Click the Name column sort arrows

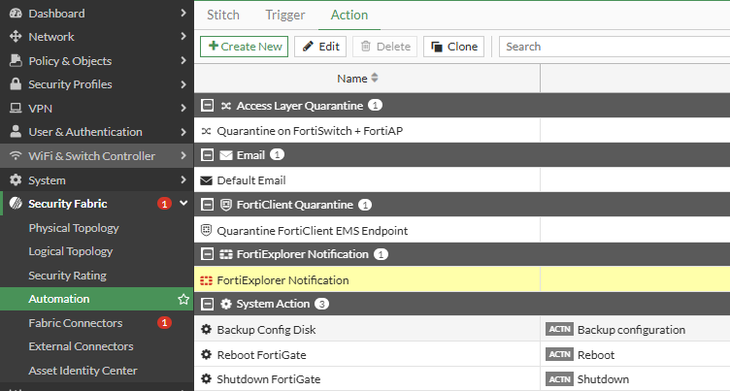pos(375,79)
